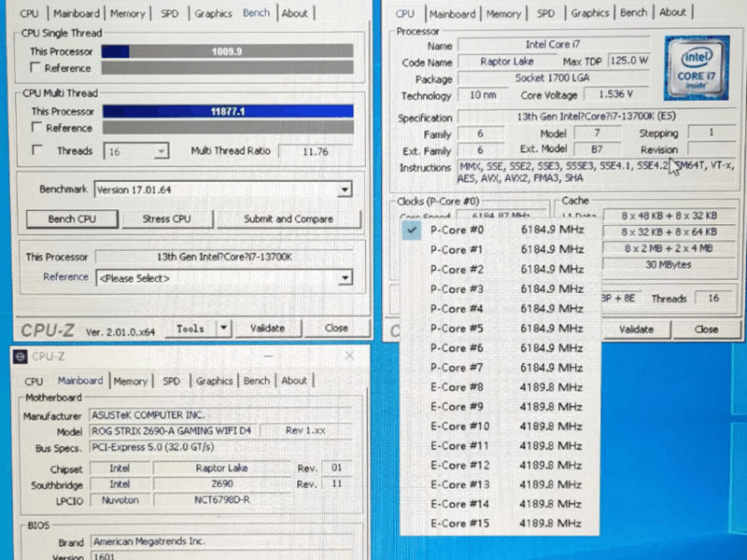This screenshot has height=560, width=747.
Task: Open Benchmark version dropdown 17.01.64
Action: pos(223,189)
